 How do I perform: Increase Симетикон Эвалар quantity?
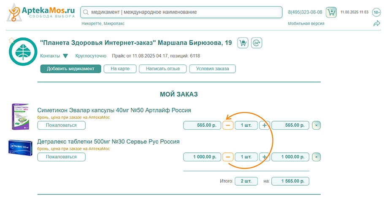tap(265, 125)
